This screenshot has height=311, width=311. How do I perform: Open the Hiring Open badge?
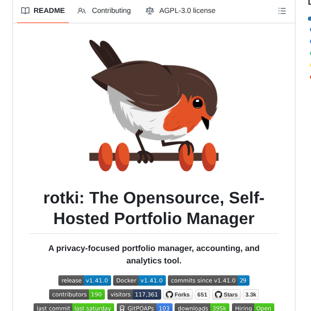[253, 307]
